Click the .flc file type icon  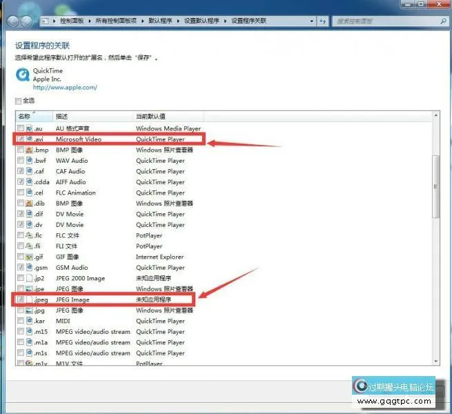(x=29, y=235)
